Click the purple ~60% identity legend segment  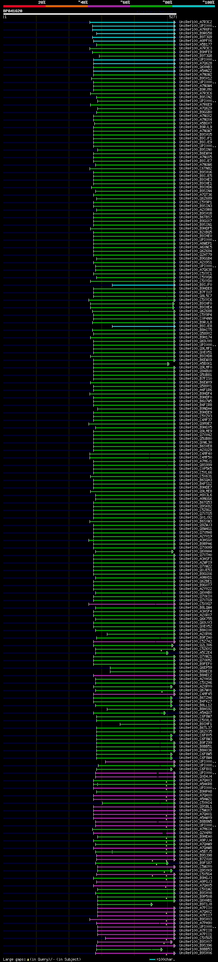point(109,6)
